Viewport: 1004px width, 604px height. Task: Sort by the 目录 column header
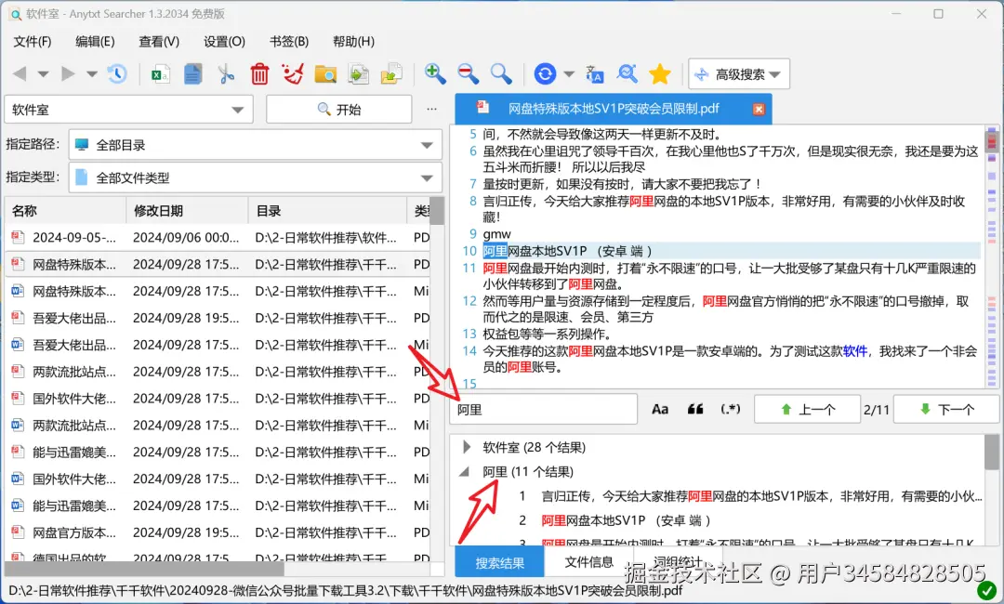pyautogui.click(x=327, y=211)
